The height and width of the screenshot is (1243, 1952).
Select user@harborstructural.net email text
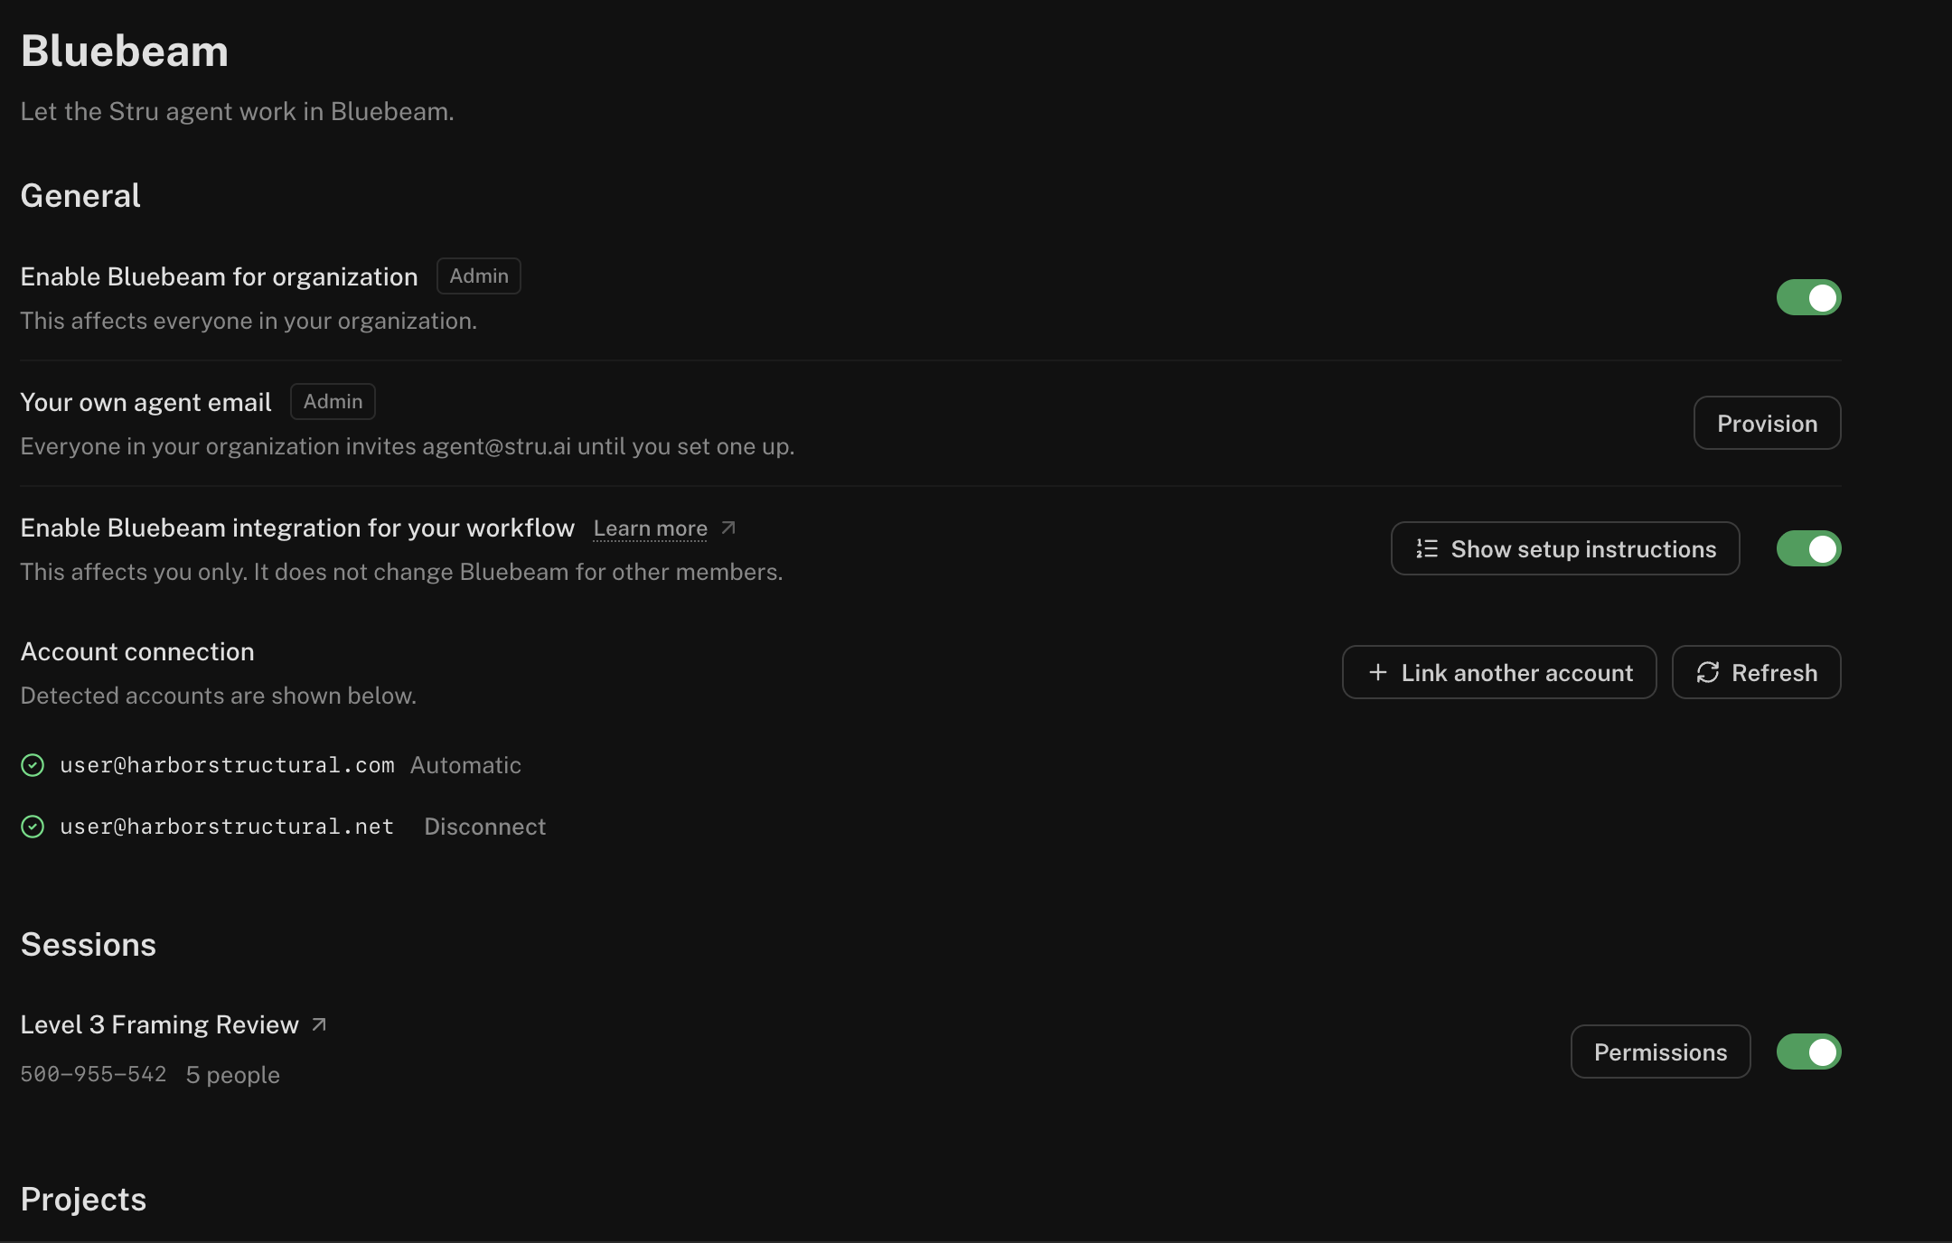click(227, 827)
